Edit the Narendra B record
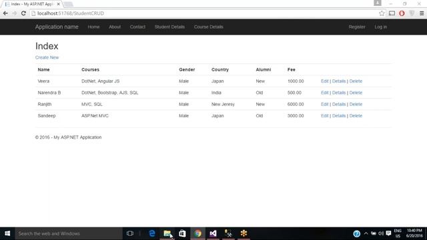427x240 pixels. pyautogui.click(x=325, y=93)
